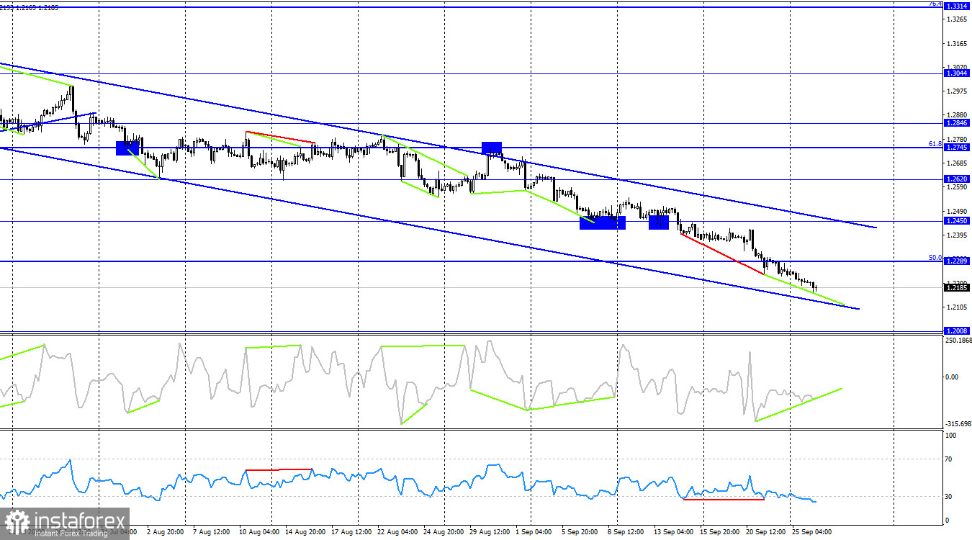
Task: Click the 1.2846 price level label
Action: coord(957,123)
